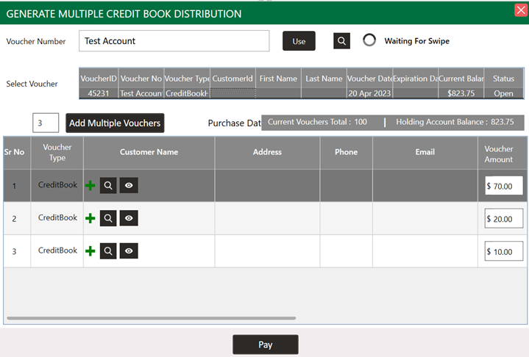Viewport: 529px width, 357px height.
Task: View customer details eye icon row 3
Action: pyautogui.click(x=129, y=251)
